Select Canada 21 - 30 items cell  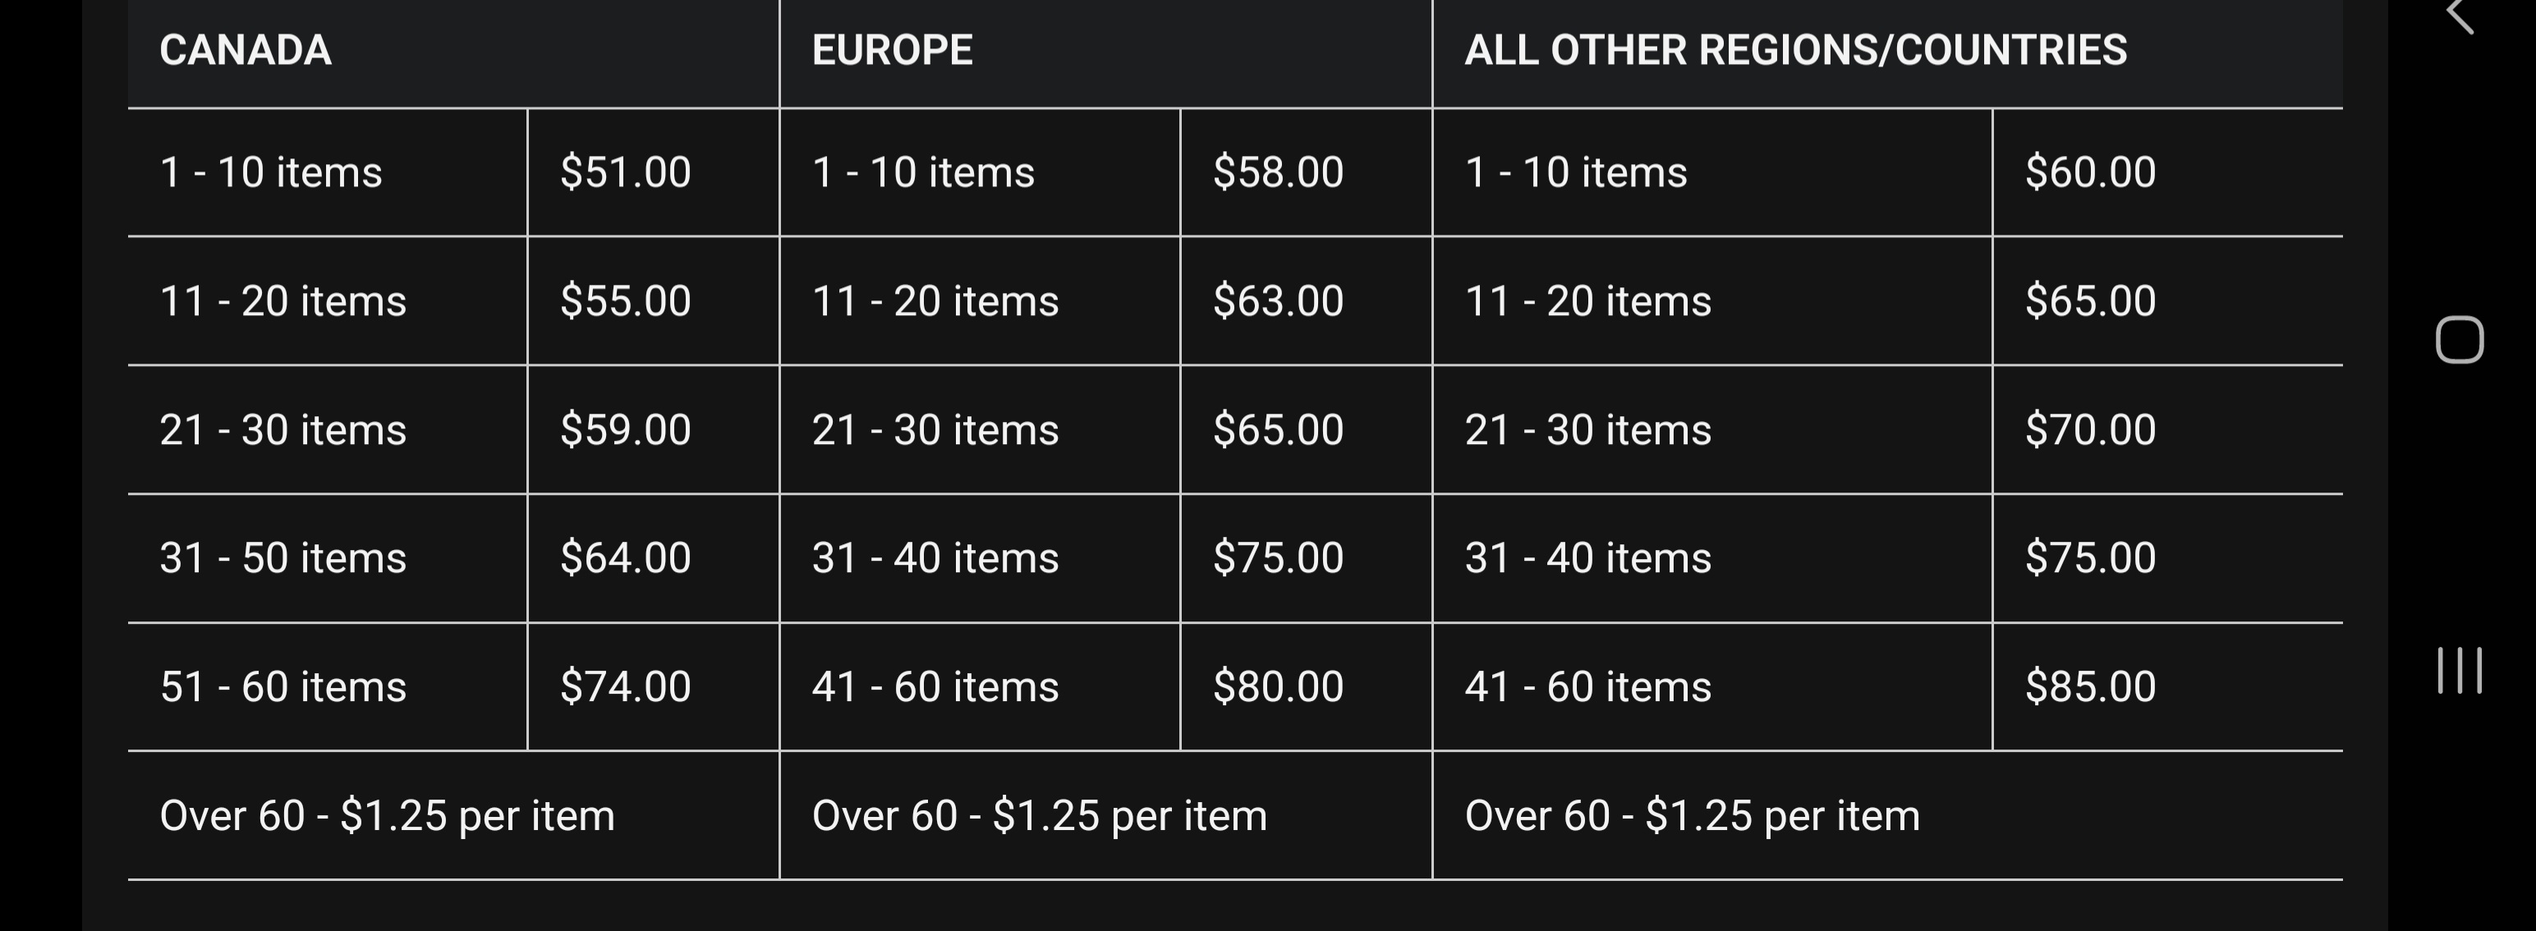328,430
